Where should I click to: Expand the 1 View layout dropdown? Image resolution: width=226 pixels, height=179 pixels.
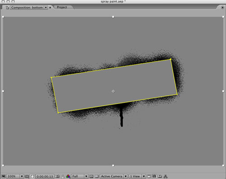pos(137,176)
